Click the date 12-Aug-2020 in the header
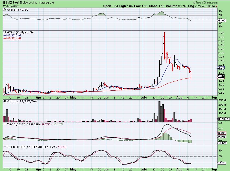230x171 pixels. pos(11,6)
